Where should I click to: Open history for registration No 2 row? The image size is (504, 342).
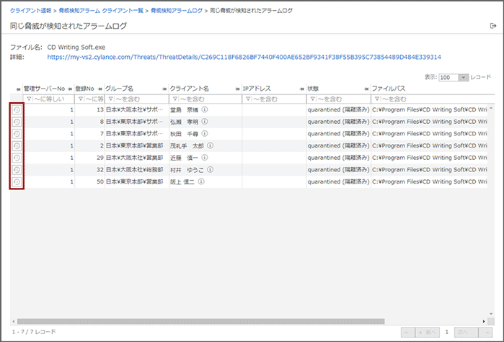[17, 146]
